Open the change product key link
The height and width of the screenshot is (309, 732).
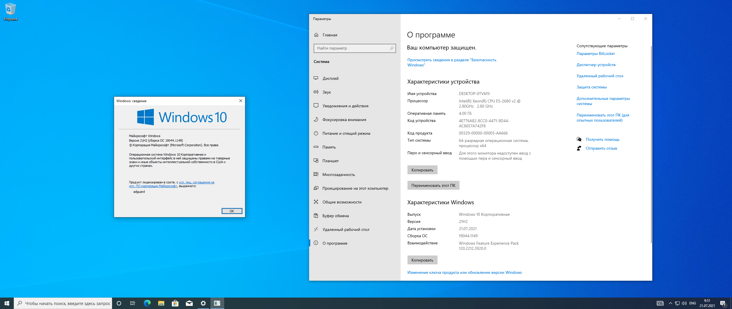click(464, 272)
